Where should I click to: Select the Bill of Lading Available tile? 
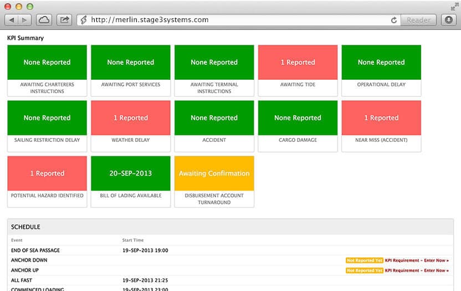pos(131,182)
